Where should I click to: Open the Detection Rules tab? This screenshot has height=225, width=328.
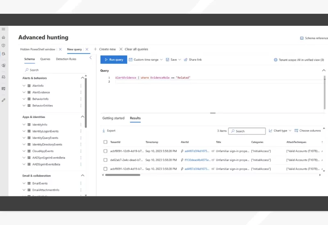[x=66, y=59]
